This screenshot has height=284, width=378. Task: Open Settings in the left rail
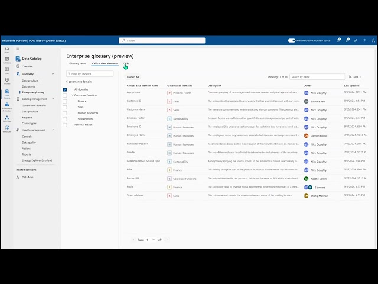coord(7,81)
